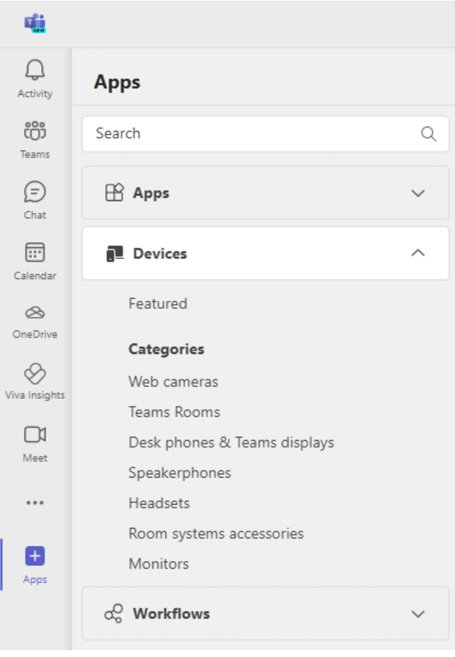Viewport: 455px width, 657px height.
Task: Click inside the Search input field
Action: pos(266,134)
